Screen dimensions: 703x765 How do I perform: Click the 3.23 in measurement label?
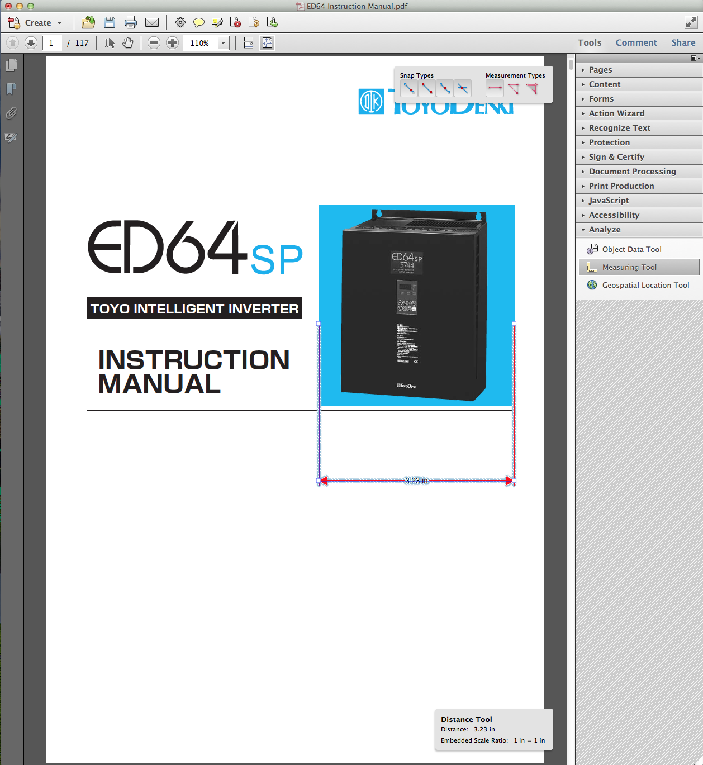point(417,481)
